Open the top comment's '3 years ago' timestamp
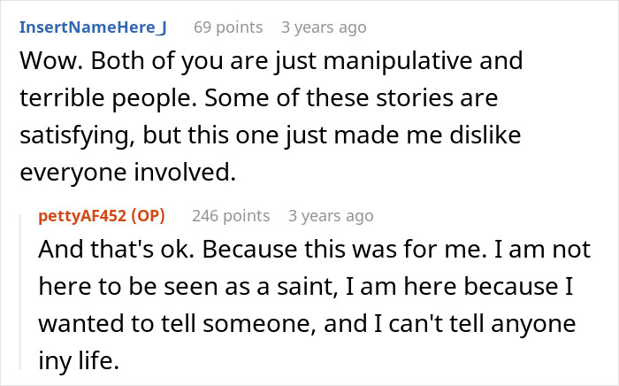The height and width of the screenshot is (386, 619). point(324,27)
